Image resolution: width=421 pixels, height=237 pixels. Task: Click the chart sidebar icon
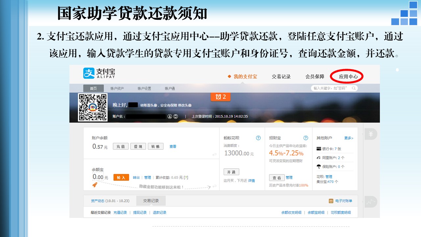click(371, 201)
